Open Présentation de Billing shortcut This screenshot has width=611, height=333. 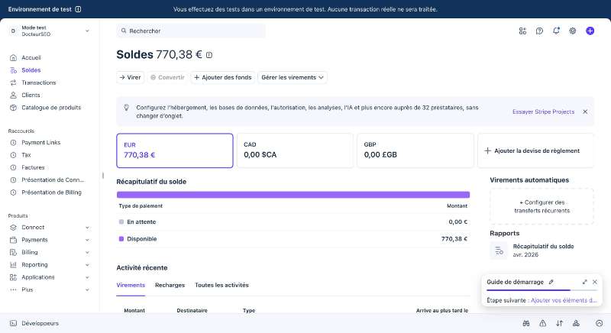click(x=51, y=192)
